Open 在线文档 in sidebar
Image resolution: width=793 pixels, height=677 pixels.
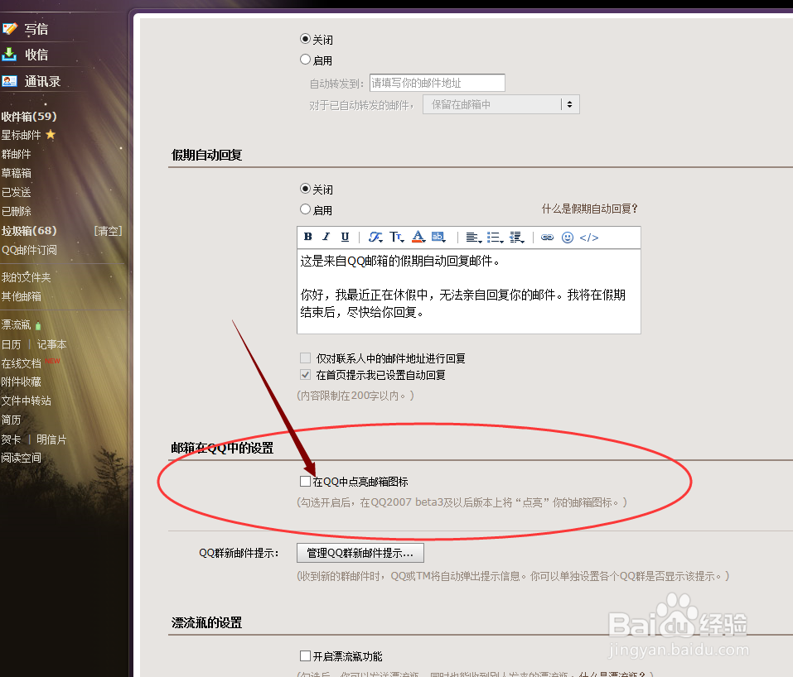pyautogui.click(x=22, y=363)
